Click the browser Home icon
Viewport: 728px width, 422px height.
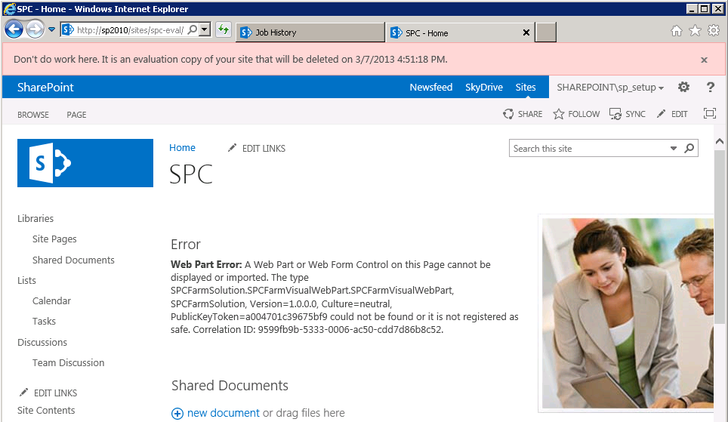pyautogui.click(x=677, y=31)
